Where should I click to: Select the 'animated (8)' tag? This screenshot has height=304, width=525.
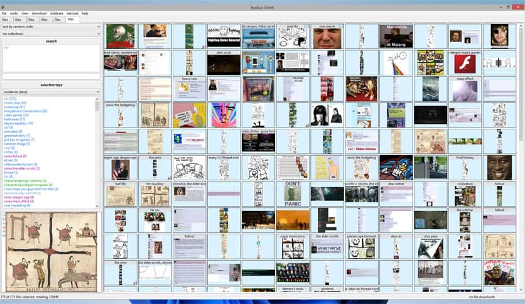tap(13, 131)
